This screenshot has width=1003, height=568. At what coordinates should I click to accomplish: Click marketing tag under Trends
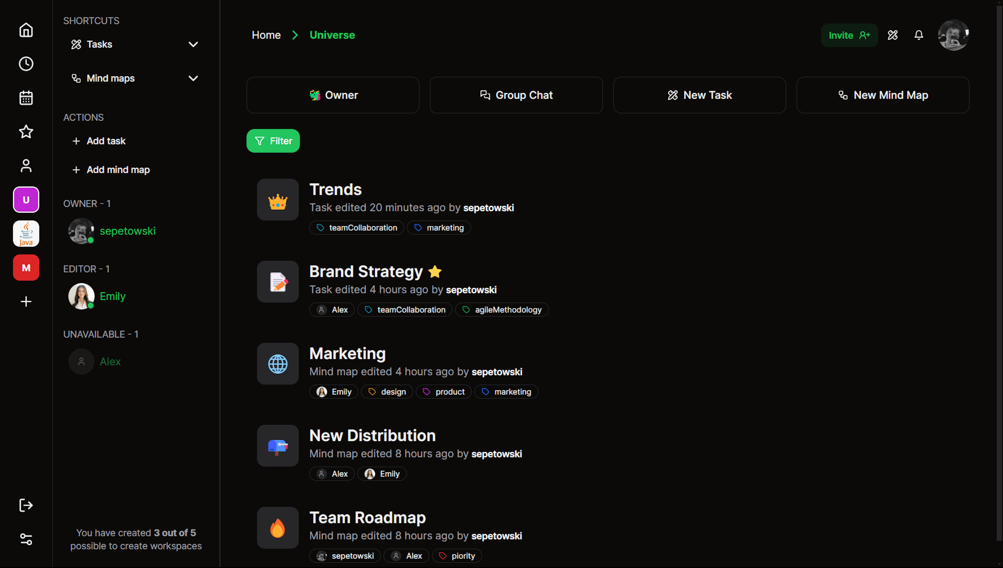[439, 228]
